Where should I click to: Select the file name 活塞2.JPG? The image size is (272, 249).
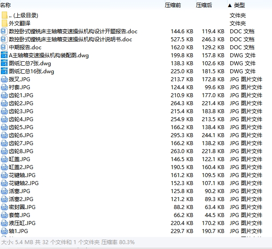(21, 199)
